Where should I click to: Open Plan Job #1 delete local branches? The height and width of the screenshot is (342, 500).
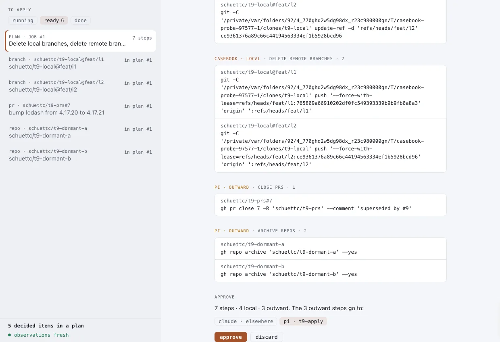tap(81, 40)
